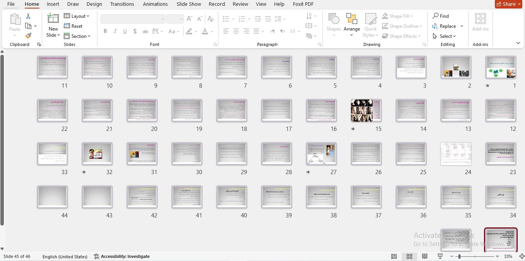The image size is (525, 261).
Task: Click the English (United States) language indicator
Action: pyautogui.click(x=65, y=256)
